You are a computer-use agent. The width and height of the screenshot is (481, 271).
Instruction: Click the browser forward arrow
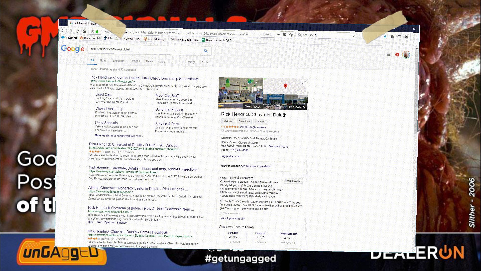[x=70, y=31]
